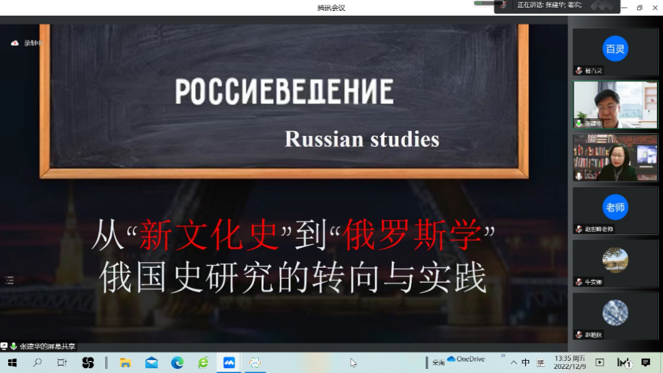663x373 pixels.
Task: Click the muted microphone icon in top bar
Action: pos(504,5)
